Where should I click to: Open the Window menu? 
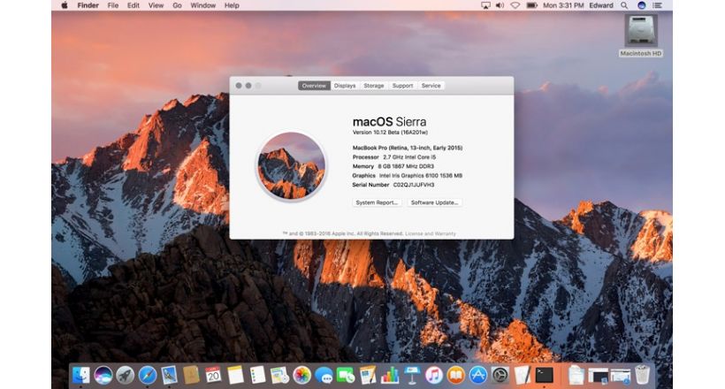203,5
